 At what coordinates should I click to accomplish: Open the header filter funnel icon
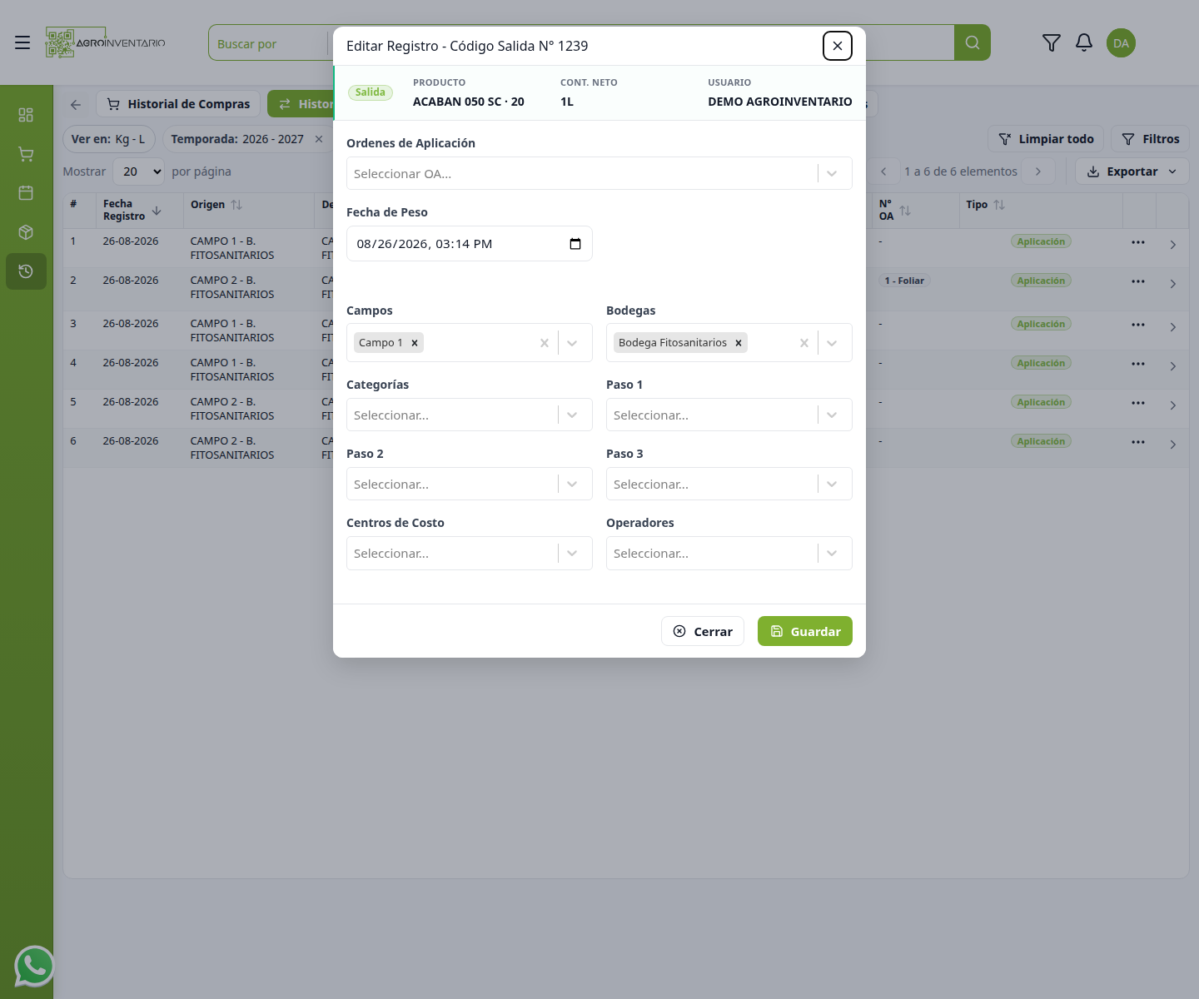[1052, 42]
